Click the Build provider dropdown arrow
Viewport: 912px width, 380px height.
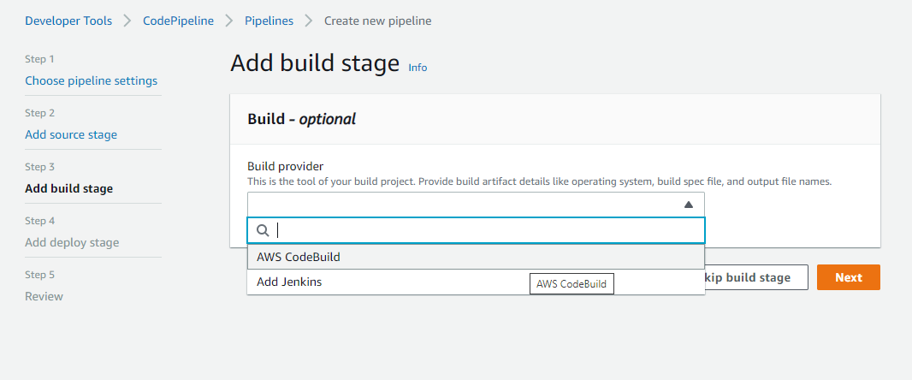(x=688, y=205)
